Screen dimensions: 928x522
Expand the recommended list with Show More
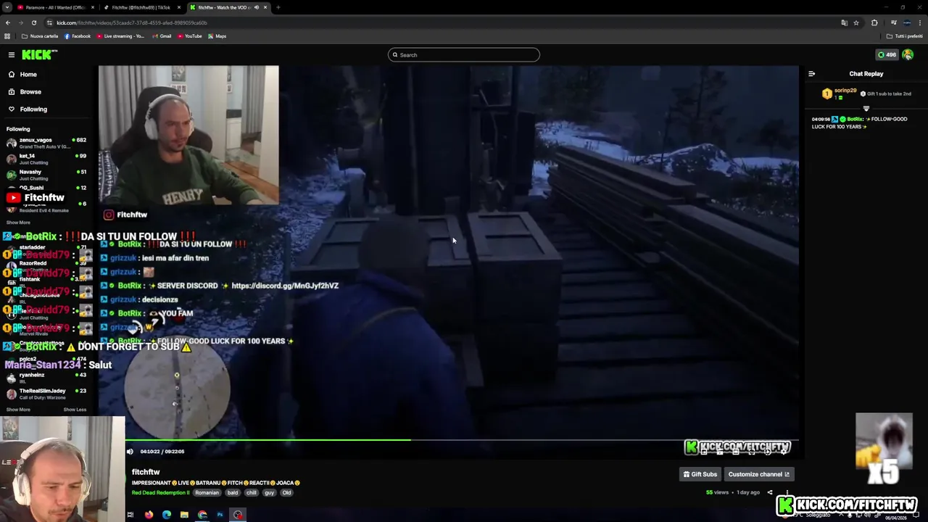click(x=18, y=410)
